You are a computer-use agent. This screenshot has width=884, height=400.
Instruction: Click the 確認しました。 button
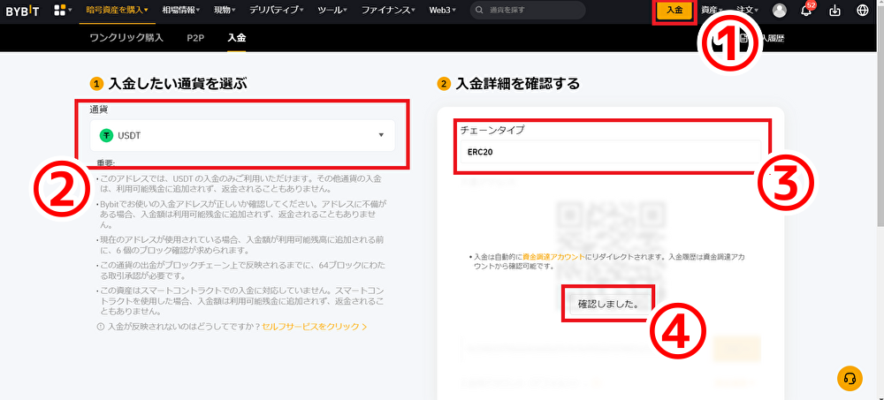coord(608,305)
